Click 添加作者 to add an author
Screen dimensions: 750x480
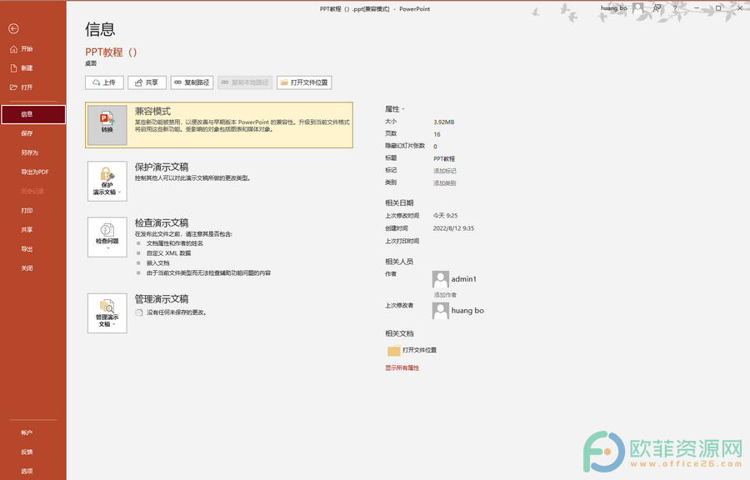coord(445,294)
